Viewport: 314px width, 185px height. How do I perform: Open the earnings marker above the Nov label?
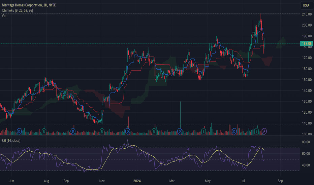tap(102, 132)
